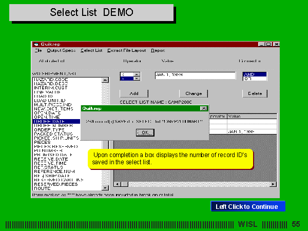The width and height of the screenshot is (308, 231).
Task: Click the Quikrep title bar application icon
Action: pos(35,44)
